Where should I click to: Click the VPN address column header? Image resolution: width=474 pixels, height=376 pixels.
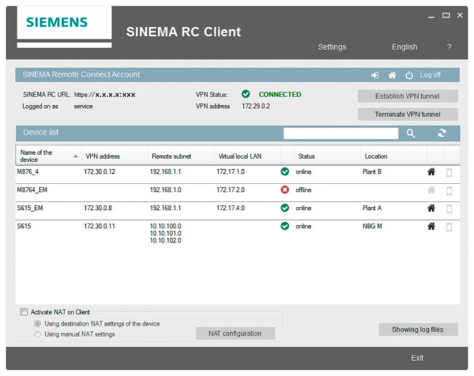115,156
